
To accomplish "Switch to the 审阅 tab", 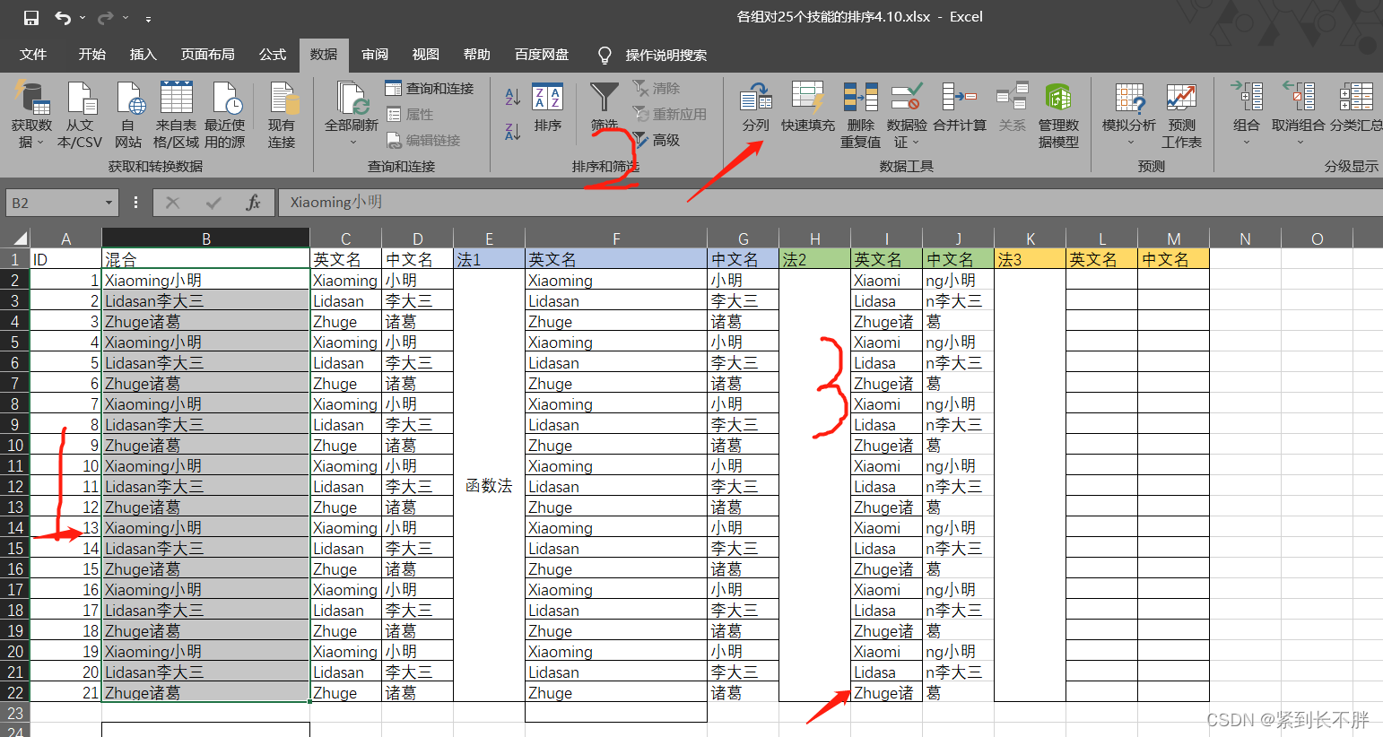I will coord(375,55).
